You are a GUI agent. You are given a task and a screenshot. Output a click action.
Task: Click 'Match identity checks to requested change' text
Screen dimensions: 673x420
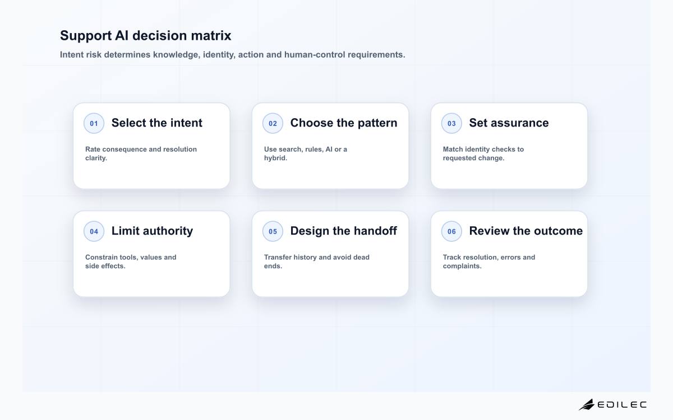pyautogui.click(x=483, y=153)
